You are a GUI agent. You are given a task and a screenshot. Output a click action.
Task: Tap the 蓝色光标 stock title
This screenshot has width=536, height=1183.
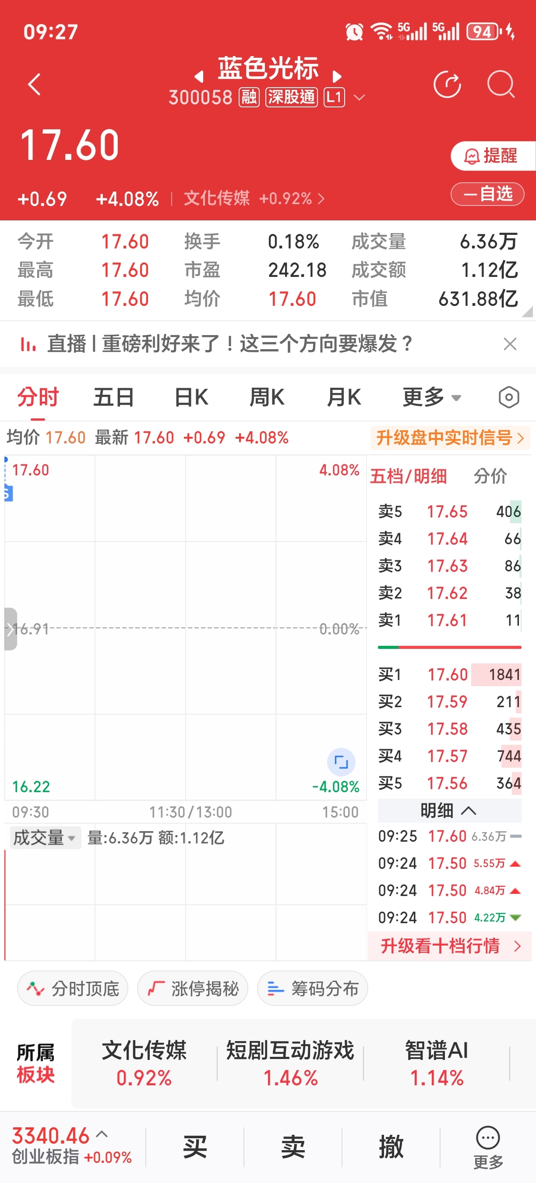268,69
